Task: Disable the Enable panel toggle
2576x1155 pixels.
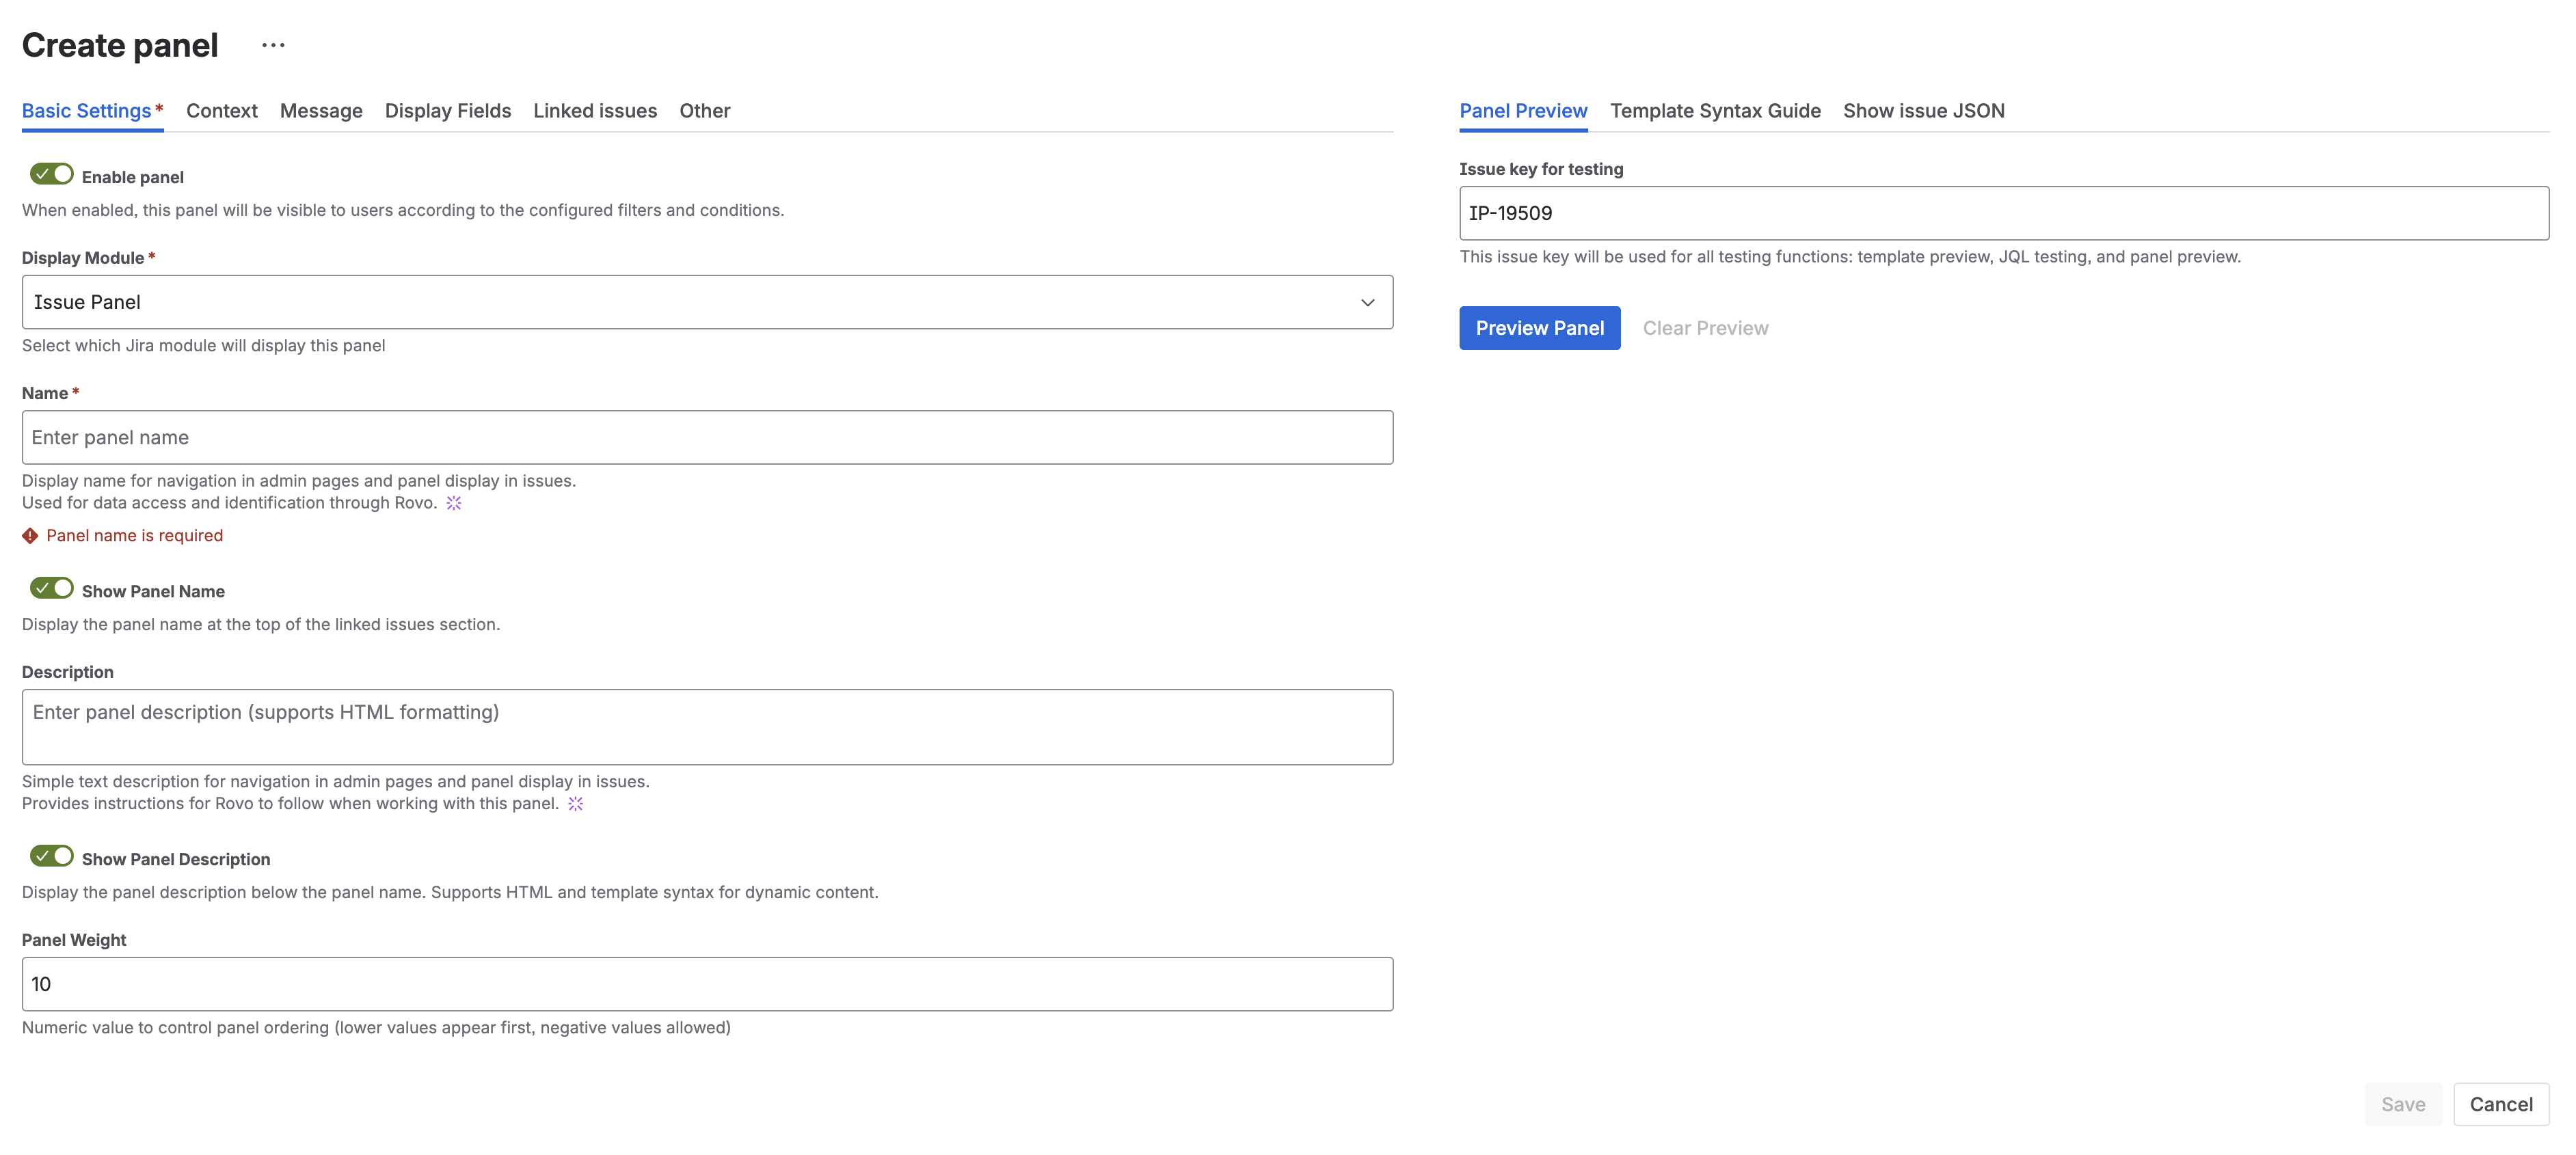Action: coord(51,174)
